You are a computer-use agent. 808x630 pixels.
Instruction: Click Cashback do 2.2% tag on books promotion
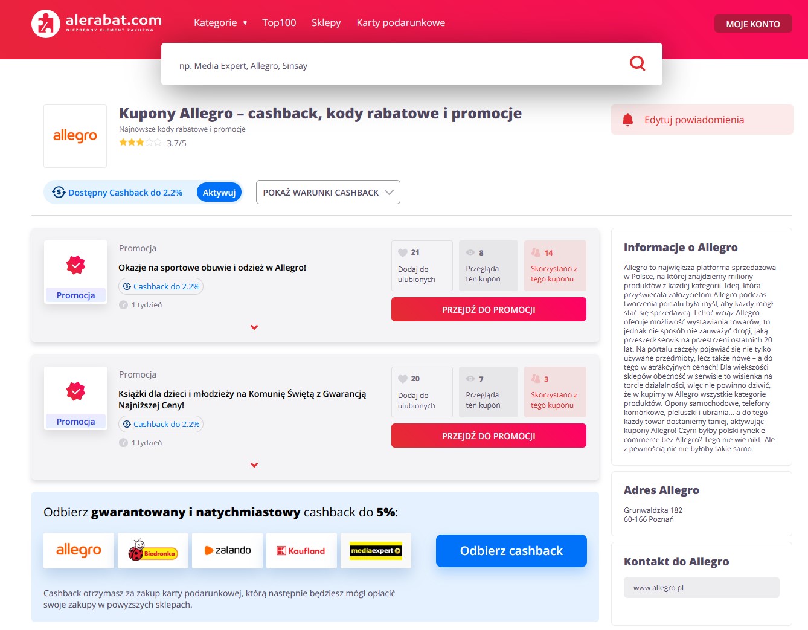coord(161,424)
